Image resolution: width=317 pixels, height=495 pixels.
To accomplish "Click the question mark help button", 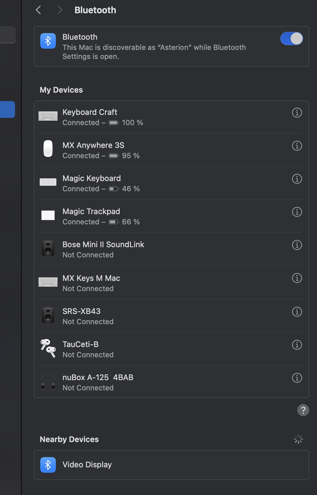I will [303, 410].
